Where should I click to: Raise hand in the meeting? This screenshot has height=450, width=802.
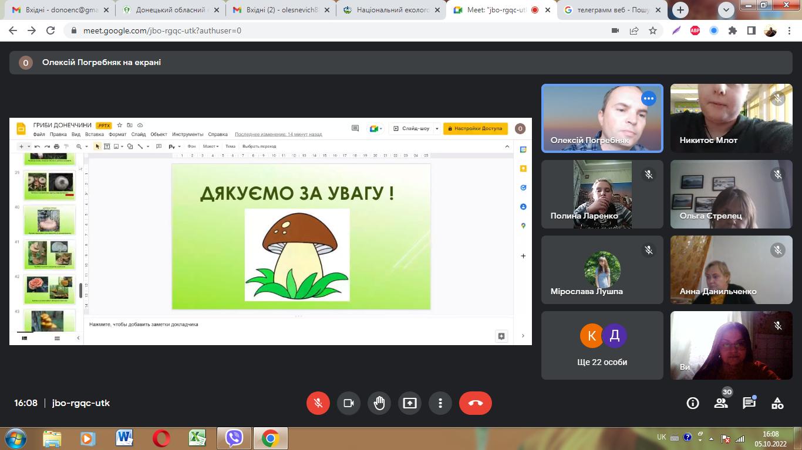[x=379, y=403]
